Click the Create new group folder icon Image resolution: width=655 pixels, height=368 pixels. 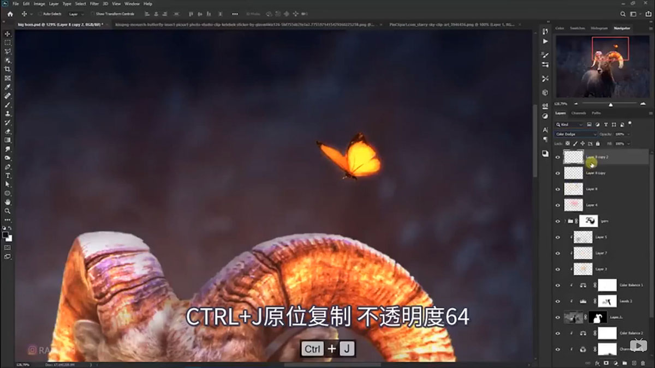[x=624, y=363]
